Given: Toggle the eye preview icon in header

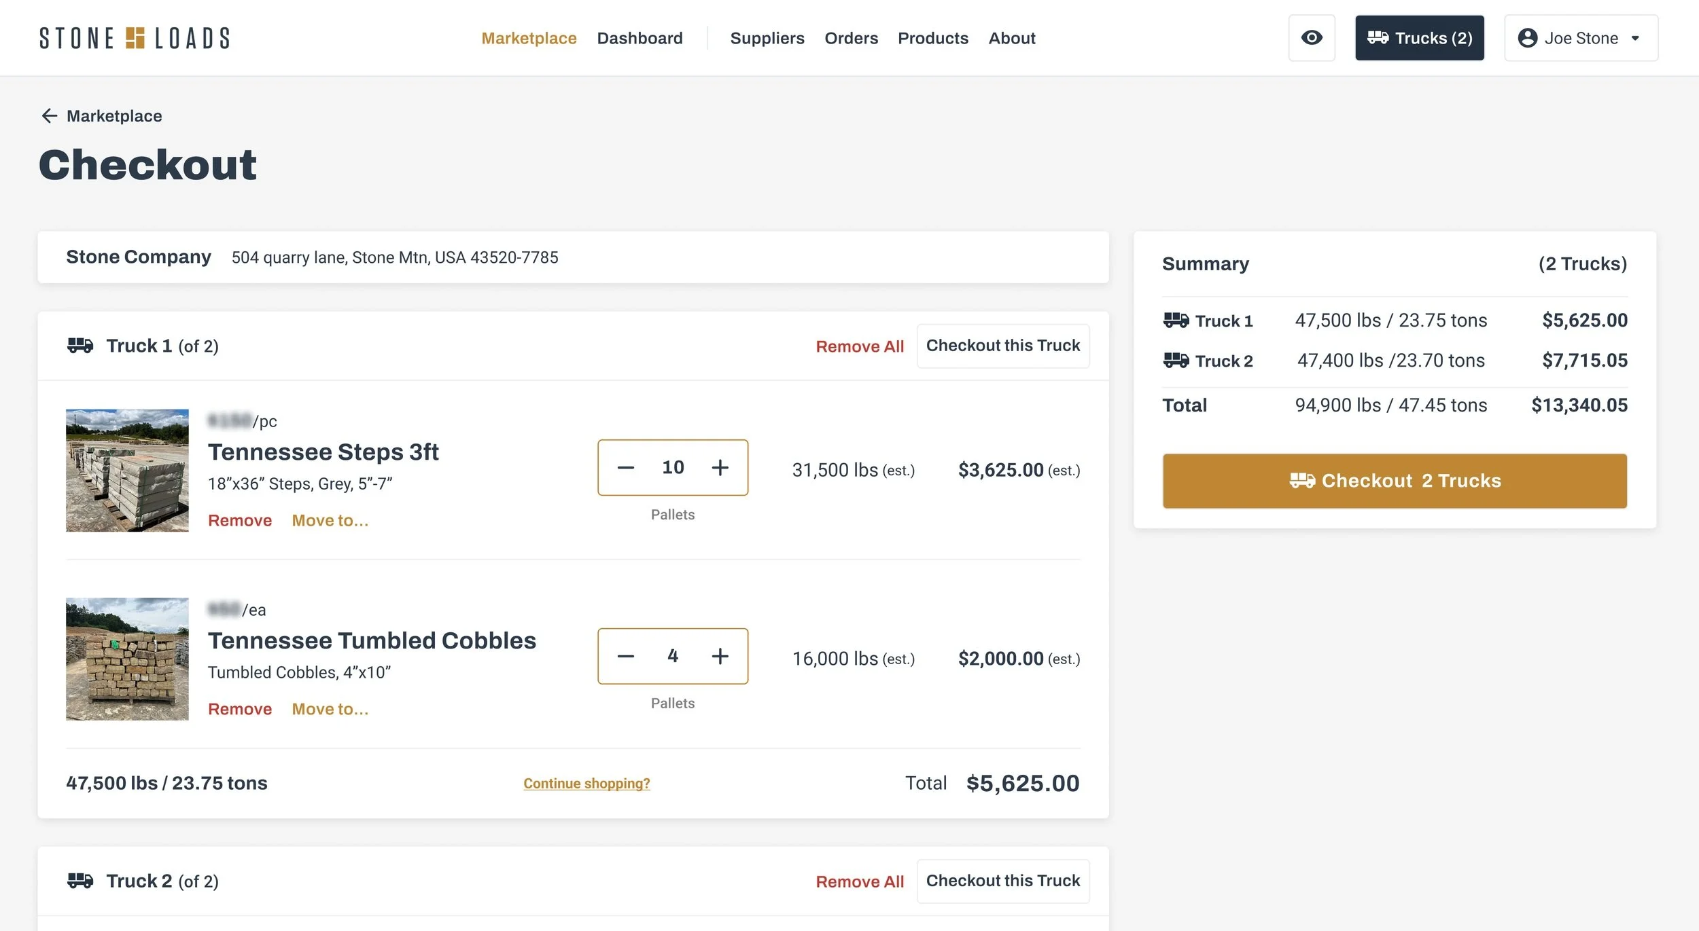Looking at the screenshot, I should click(1311, 38).
